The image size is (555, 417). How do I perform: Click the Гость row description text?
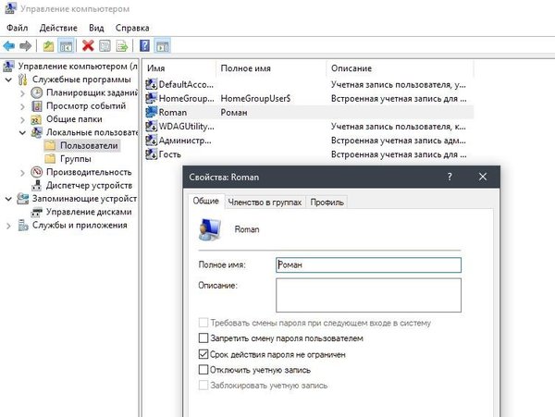399,154
